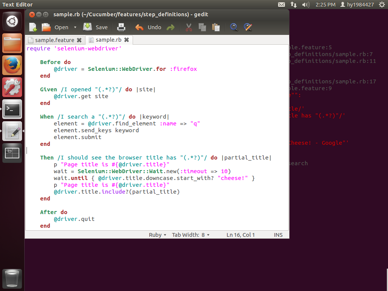This screenshot has width=388, height=291.
Task: Open the hy1984427 user menu
Action: 357,5
